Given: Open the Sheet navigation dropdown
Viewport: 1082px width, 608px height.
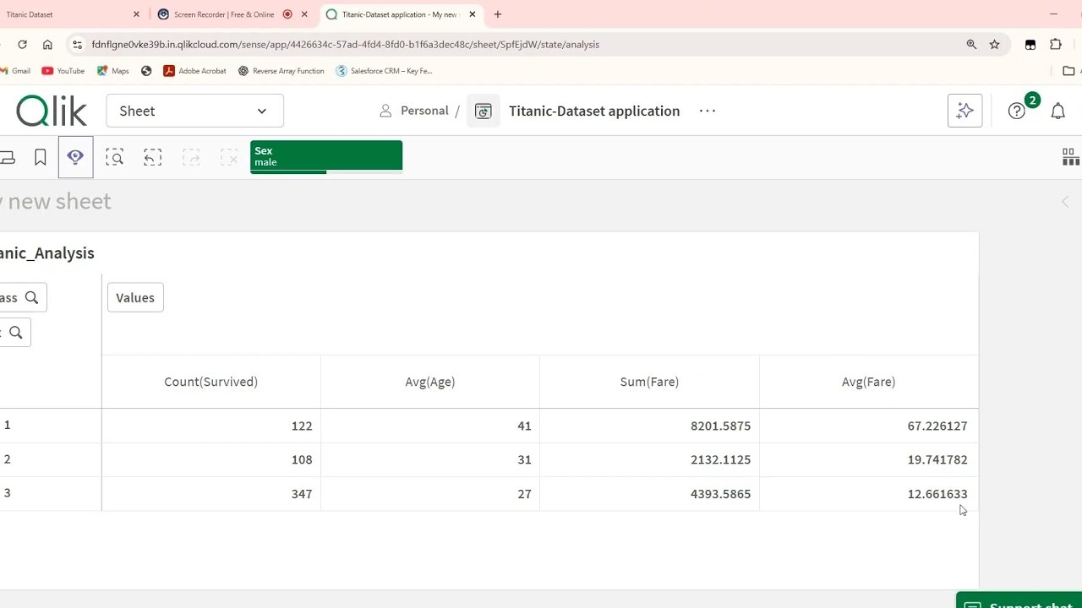Looking at the screenshot, I should [x=194, y=111].
